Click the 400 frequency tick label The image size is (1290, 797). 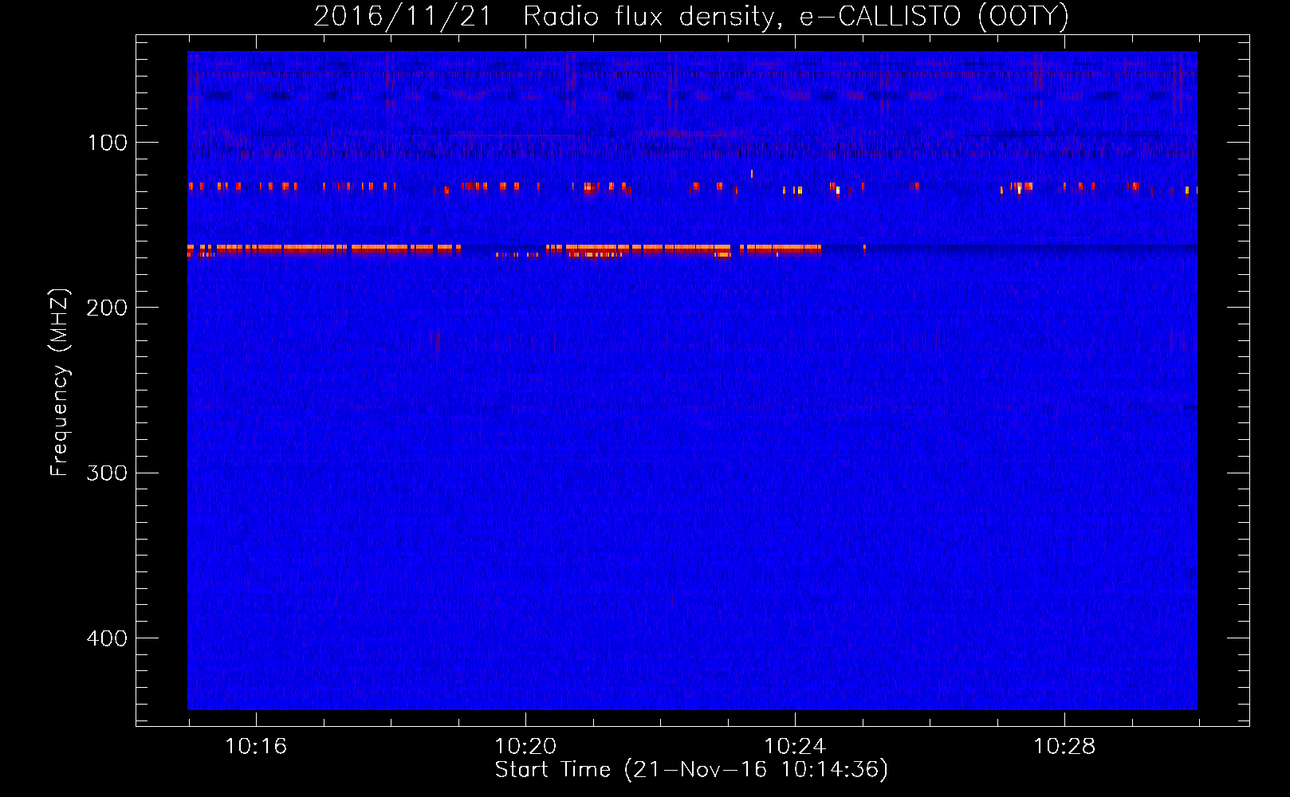tap(107, 638)
